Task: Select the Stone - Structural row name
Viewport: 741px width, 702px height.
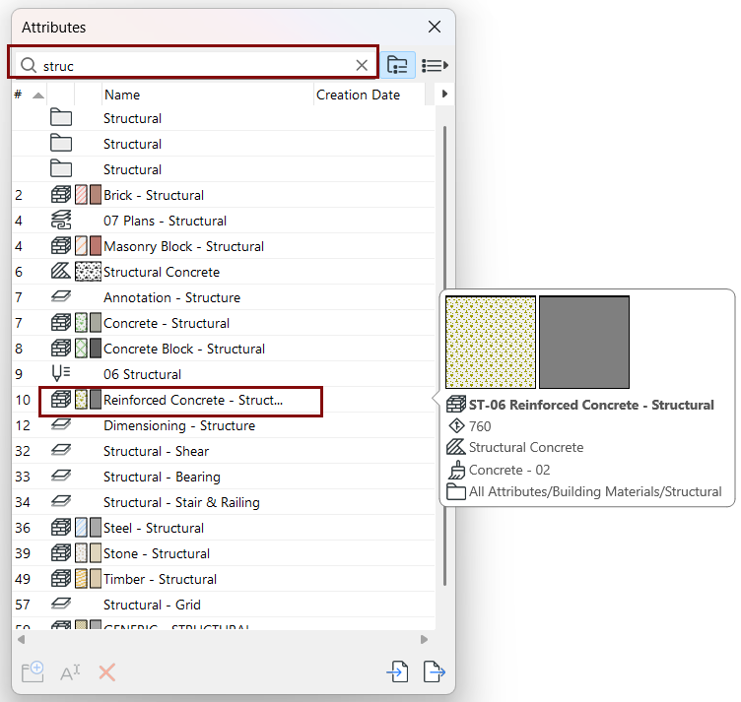Action: coord(157,553)
